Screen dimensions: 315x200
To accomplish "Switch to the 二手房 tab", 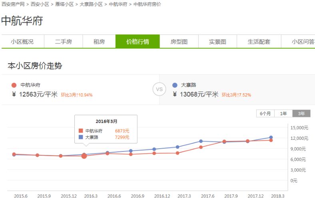I will click(x=64, y=41).
